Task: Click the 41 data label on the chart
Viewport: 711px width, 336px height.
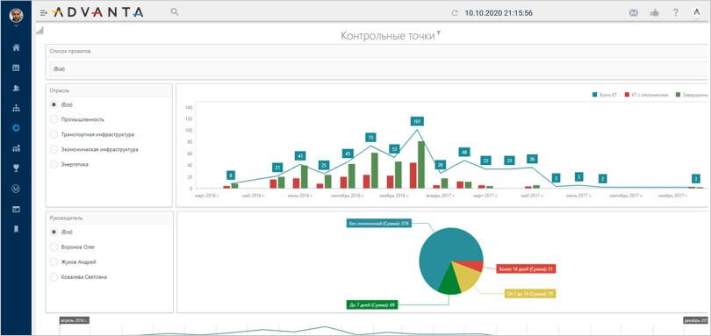Action: pyautogui.click(x=300, y=156)
